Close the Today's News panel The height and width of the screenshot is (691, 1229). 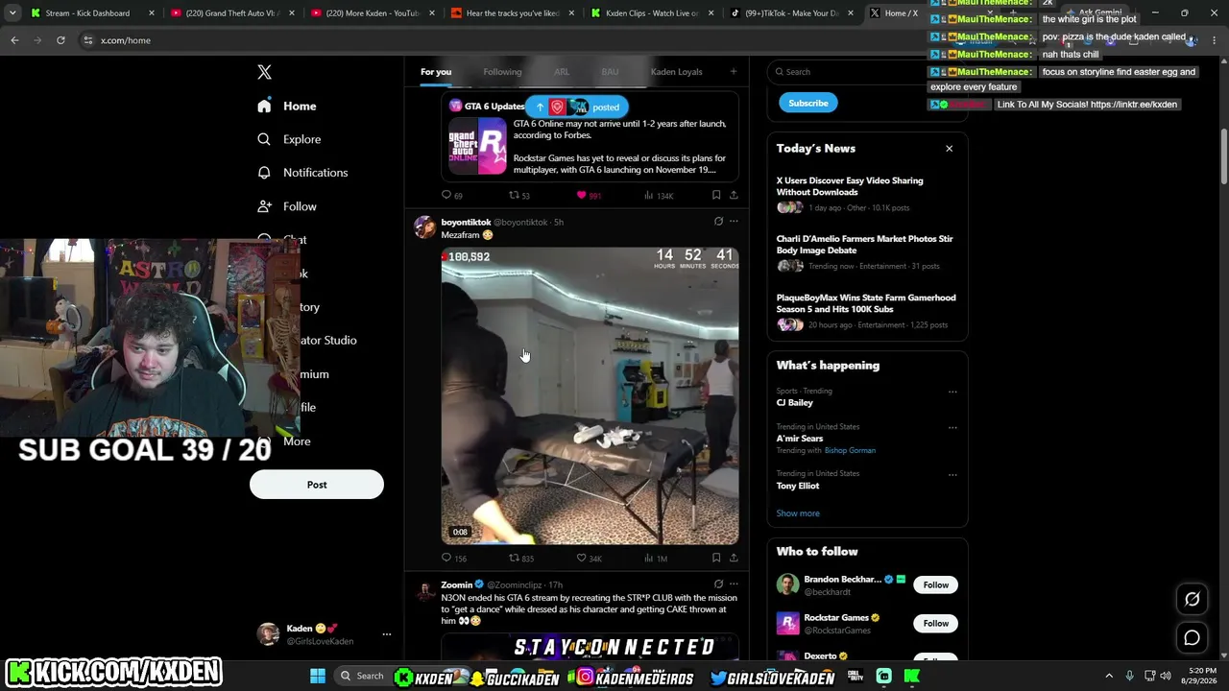coord(950,149)
